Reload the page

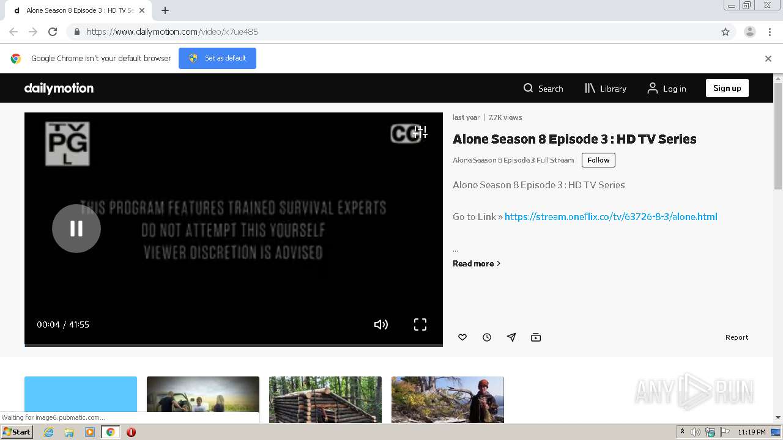[x=53, y=32]
